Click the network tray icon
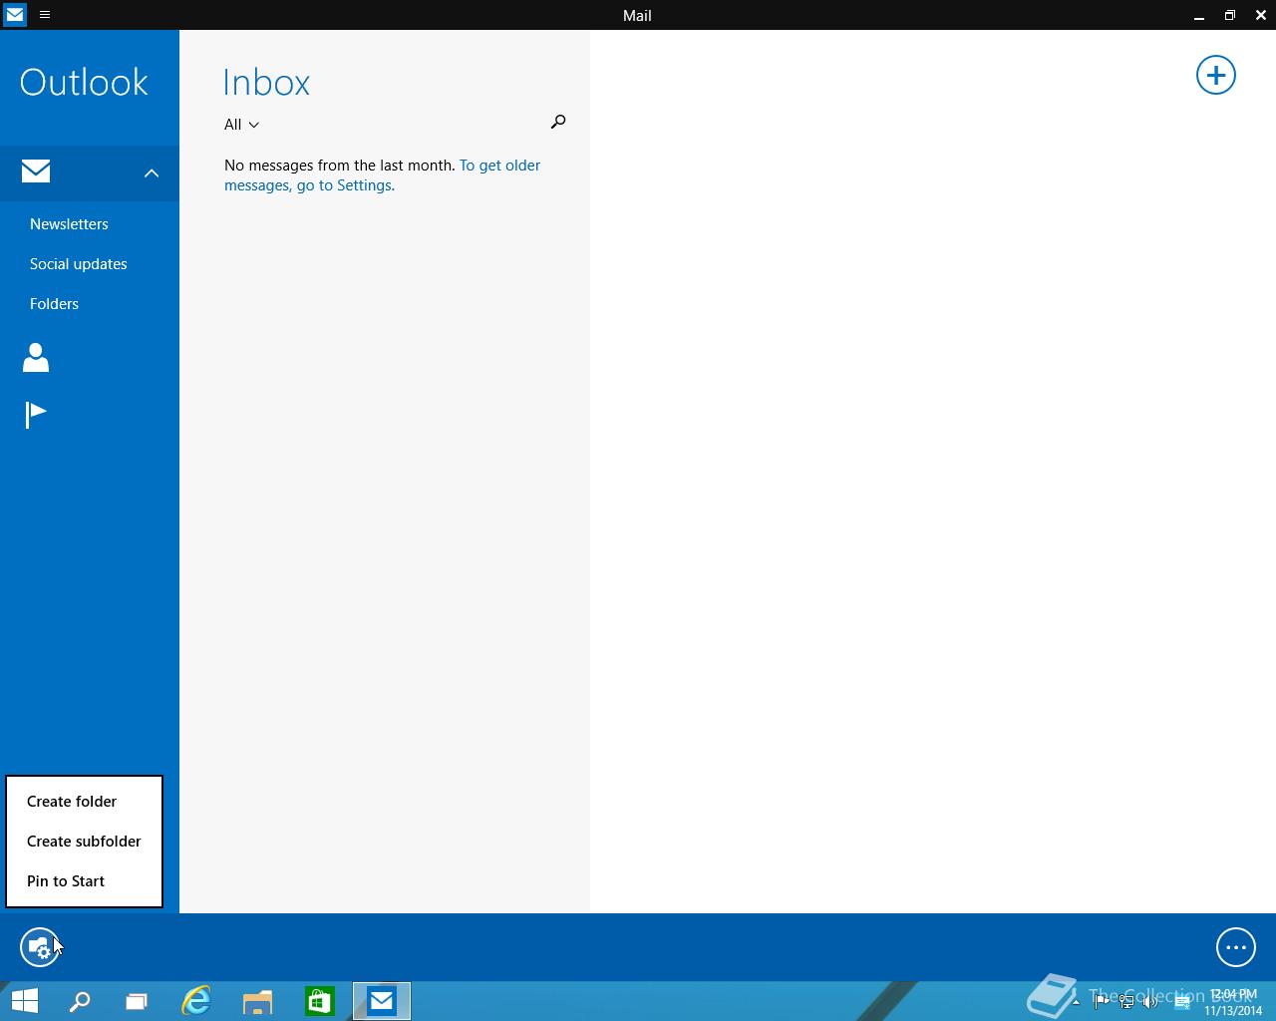1276x1021 pixels. point(1126,1002)
